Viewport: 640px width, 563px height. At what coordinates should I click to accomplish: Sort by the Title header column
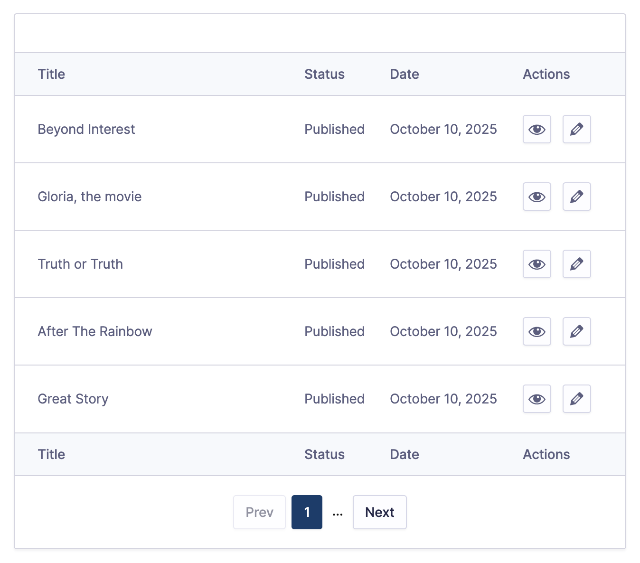(x=51, y=74)
